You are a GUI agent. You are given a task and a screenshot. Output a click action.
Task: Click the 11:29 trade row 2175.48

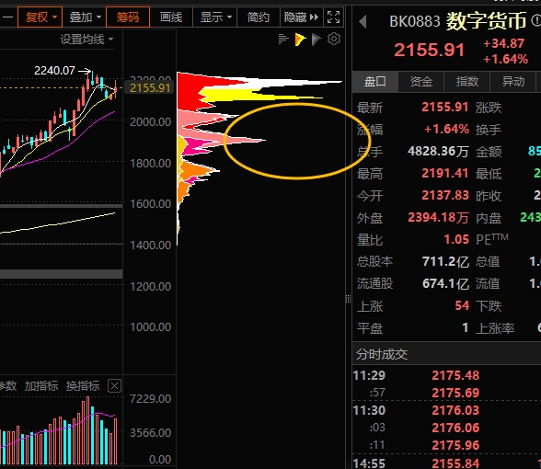(x=455, y=375)
